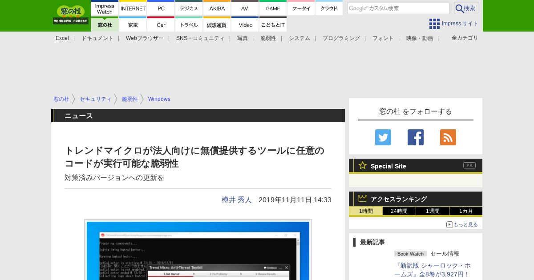Open the AV Watch tab
This screenshot has height=280, width=534.
coord(245,8)
